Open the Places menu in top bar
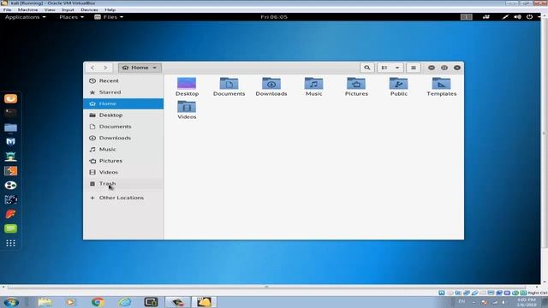 (x=71, y=17)
